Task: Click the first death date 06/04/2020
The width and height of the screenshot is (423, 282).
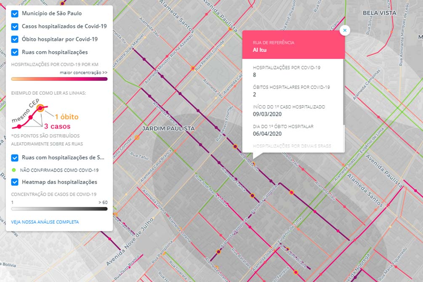Action: [267, 134]
